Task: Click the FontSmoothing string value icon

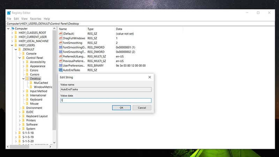Action: 60,43
